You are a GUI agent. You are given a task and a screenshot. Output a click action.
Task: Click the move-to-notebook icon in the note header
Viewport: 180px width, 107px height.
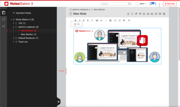(152, 14)
